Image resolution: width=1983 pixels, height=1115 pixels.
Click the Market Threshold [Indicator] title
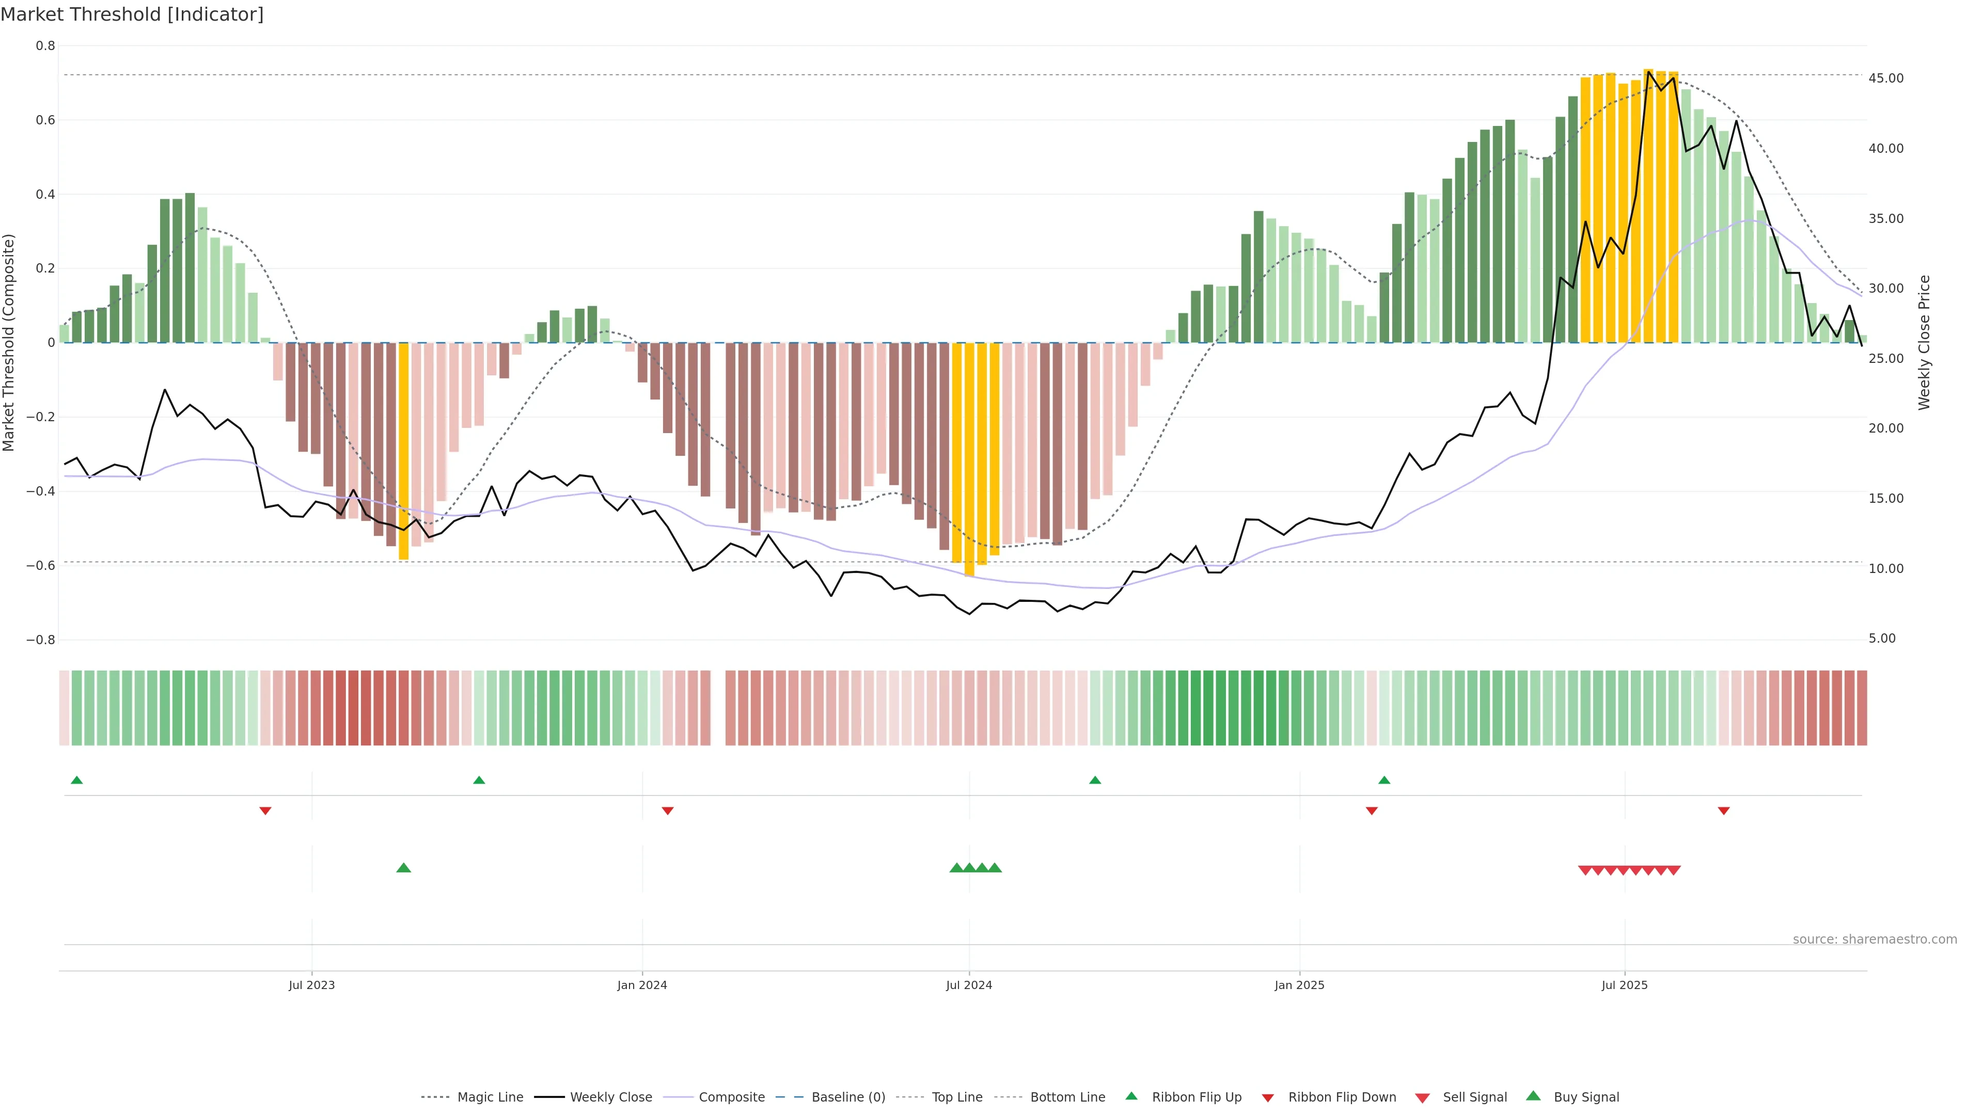point(132,14)
